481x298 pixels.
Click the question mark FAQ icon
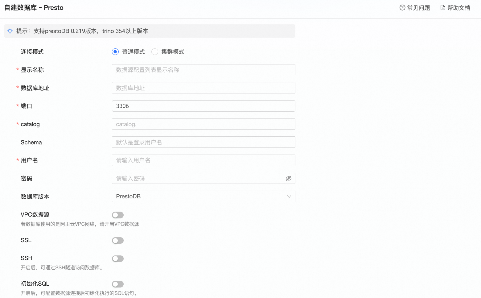pos(402,8)
